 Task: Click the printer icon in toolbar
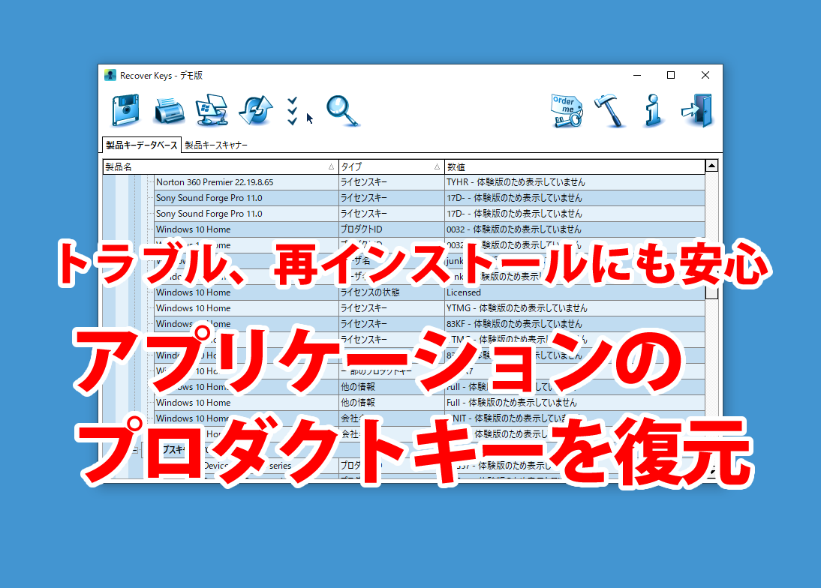pos(170,112)
